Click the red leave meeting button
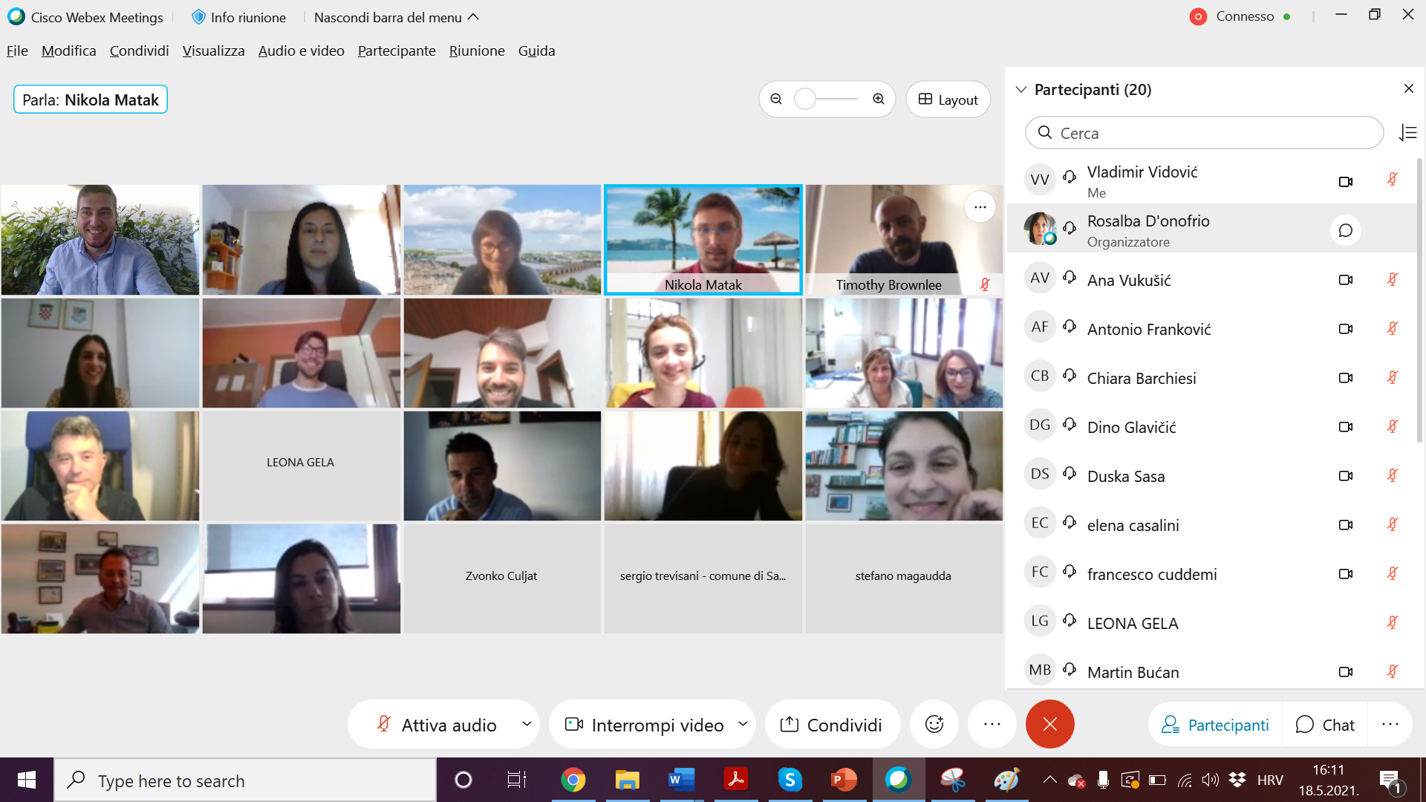Screen dimensions: 1426x802 pos(1049,724)
